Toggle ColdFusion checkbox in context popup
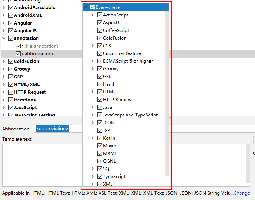Screen dimensions: 255x200 click(100, 38)
